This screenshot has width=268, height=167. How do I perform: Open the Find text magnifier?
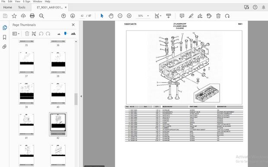41,16
